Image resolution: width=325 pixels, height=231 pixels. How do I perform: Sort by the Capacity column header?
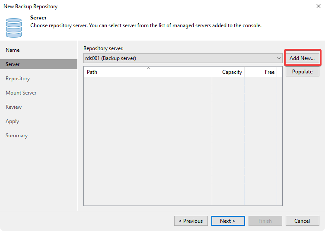tap(228, 72)
